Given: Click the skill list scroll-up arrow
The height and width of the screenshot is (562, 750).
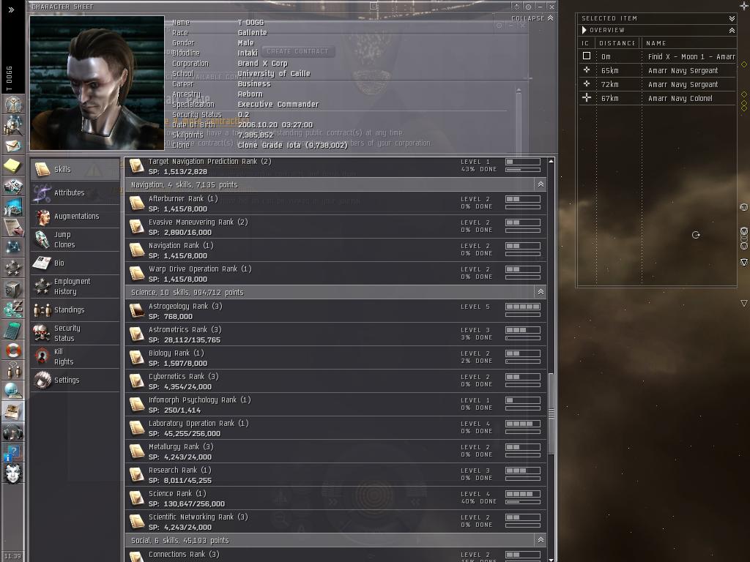Looking at the screenshot, I should 551,162.
